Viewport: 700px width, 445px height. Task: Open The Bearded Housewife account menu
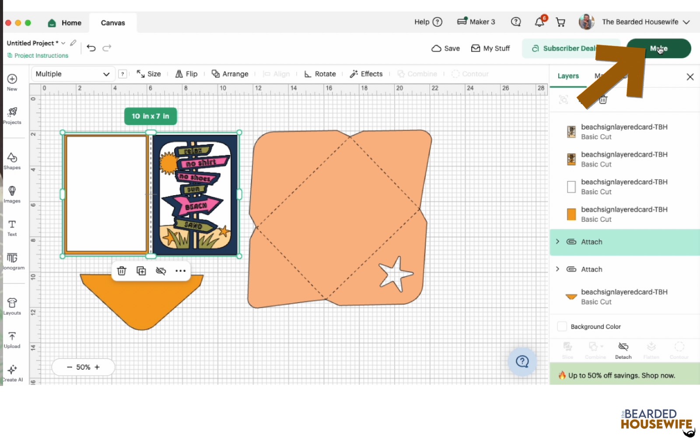(646, 22)
